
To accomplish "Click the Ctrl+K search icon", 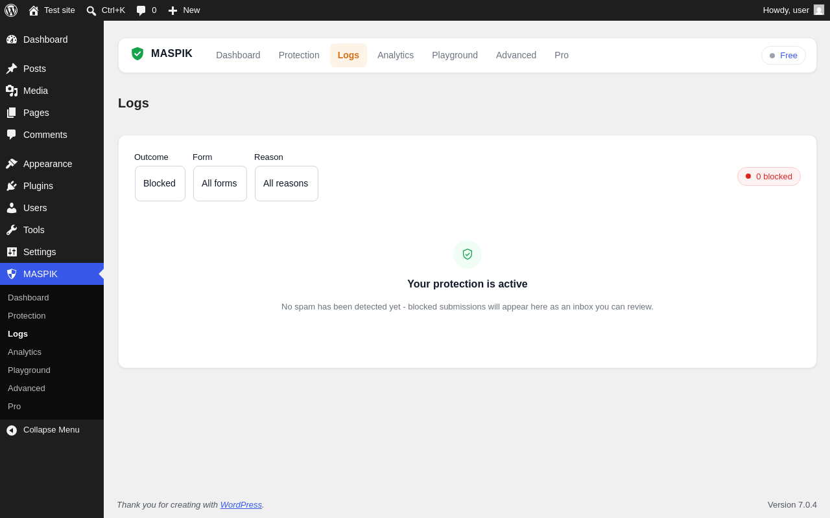I will tap(91, 10).
